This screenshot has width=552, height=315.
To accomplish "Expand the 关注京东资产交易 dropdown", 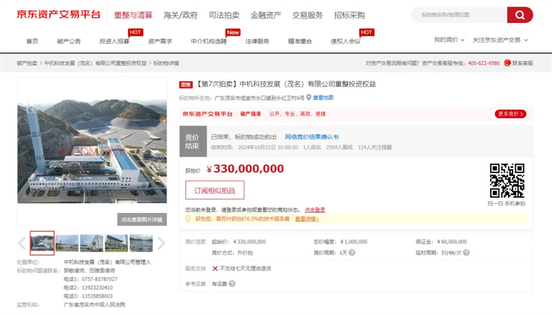I will point(500,40).
